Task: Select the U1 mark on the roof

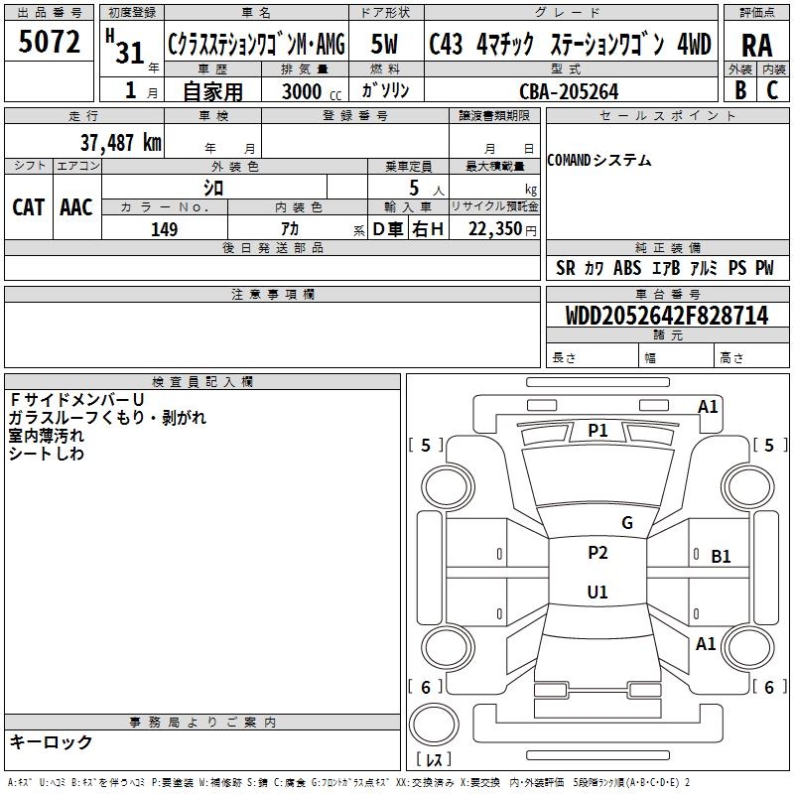Action: pyautogui.click(x=597, y=593)
